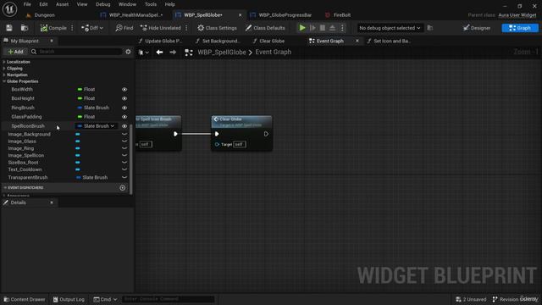Add new item to My Blueprint

click(x=15, y=52)
